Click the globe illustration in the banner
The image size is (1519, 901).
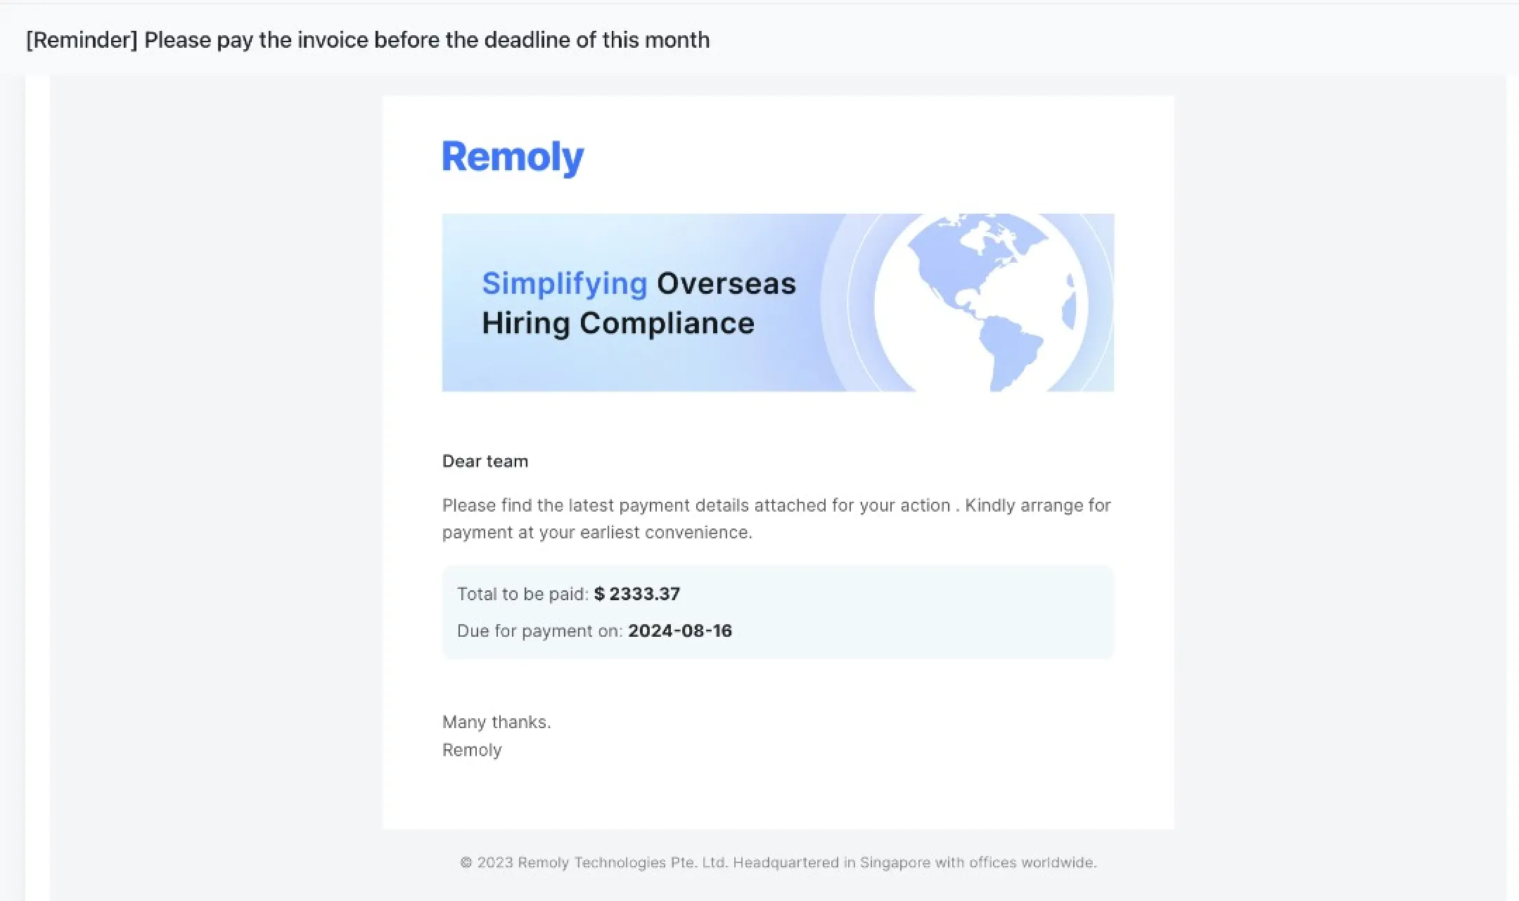point(981,303)
